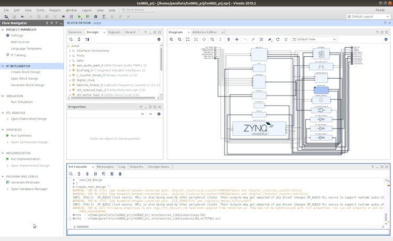Switch to the Address Editor tab
The image size is (393, 241).
204,32
